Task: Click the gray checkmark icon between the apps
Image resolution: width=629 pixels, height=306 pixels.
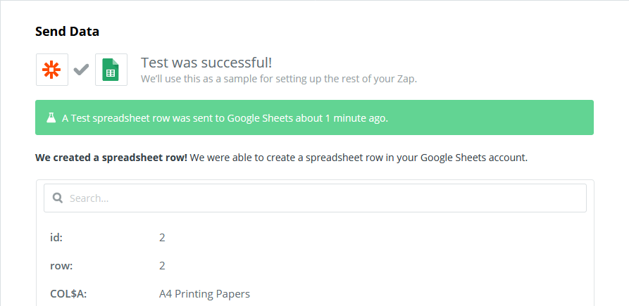Action: [82, 70]
